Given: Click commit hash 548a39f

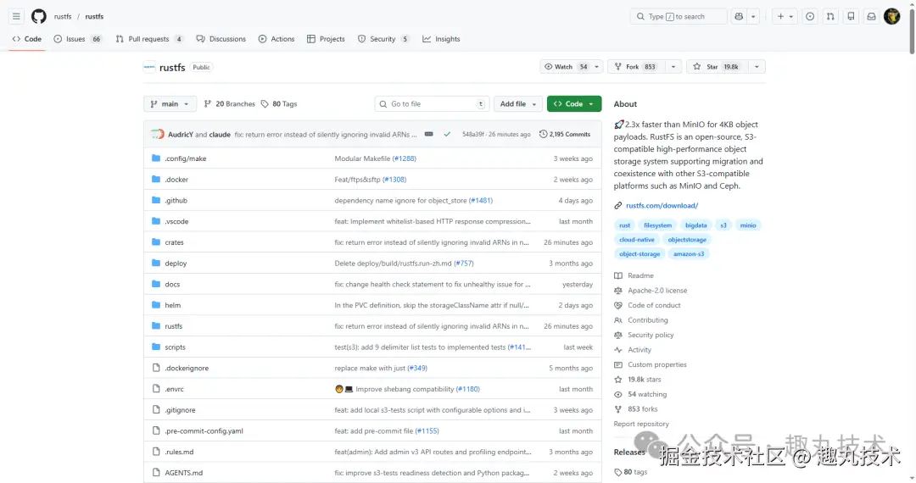Looking at the screenshot, I should click(472, 134).
